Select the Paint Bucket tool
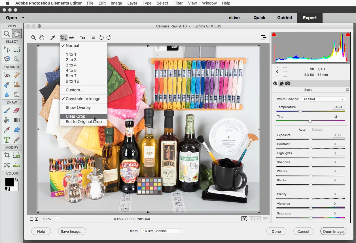The height and width of the screenshot is (243, 356). (x=7, y=120)
